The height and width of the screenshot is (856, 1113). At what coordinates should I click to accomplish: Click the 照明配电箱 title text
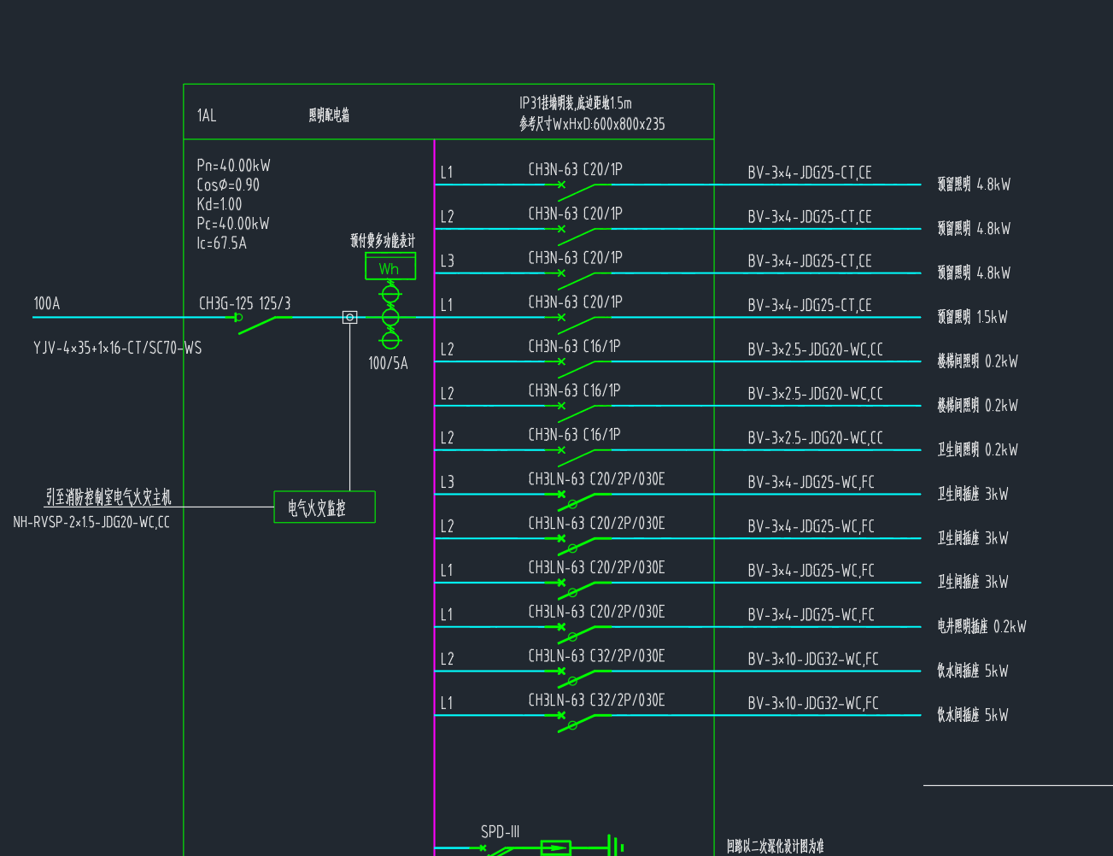click(x=329, y=115)
